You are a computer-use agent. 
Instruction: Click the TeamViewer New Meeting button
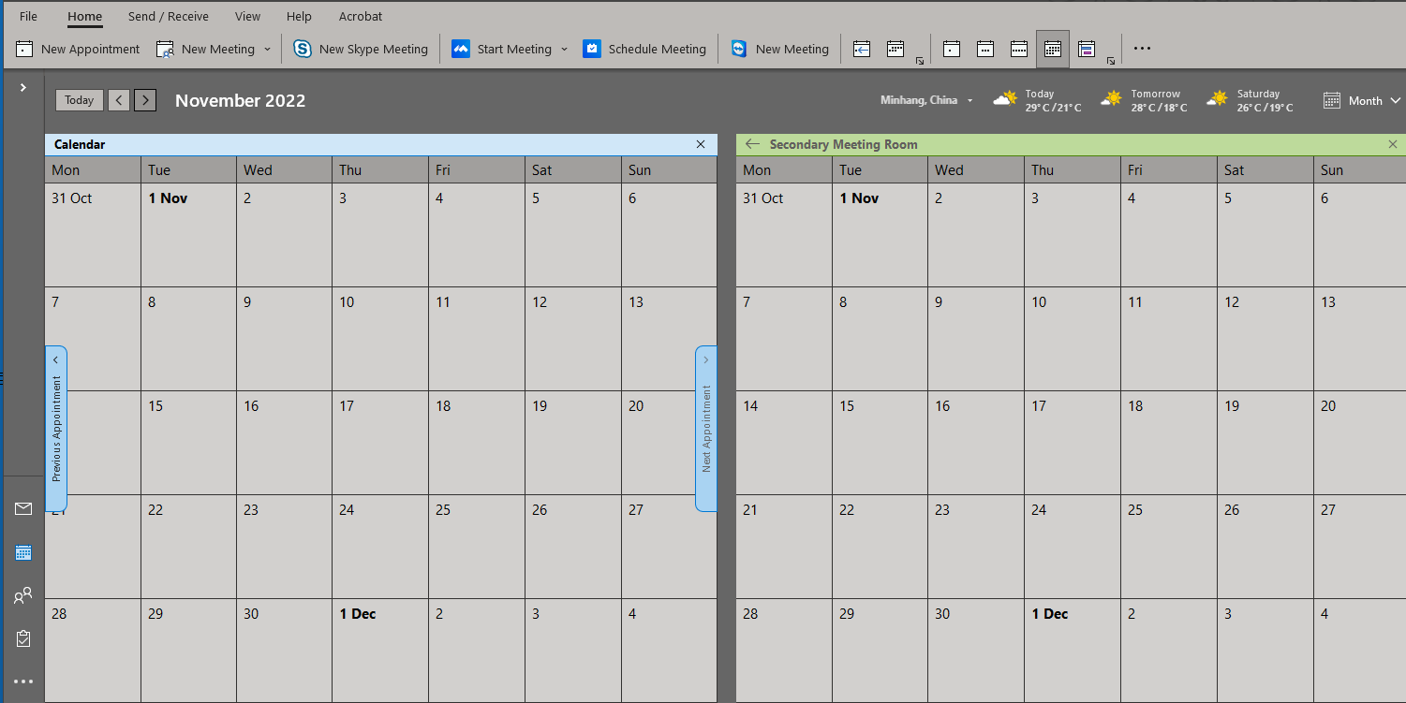(x=780, y=49)
